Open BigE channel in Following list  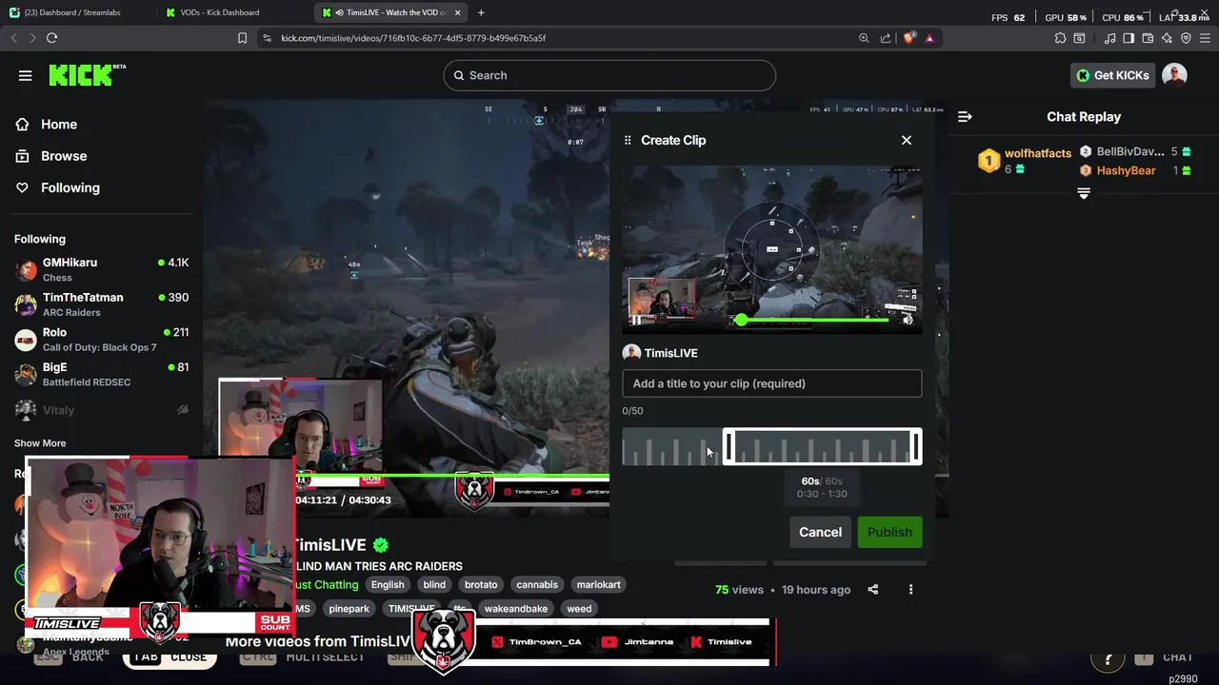pyautogui.click(x=101, y=374)
